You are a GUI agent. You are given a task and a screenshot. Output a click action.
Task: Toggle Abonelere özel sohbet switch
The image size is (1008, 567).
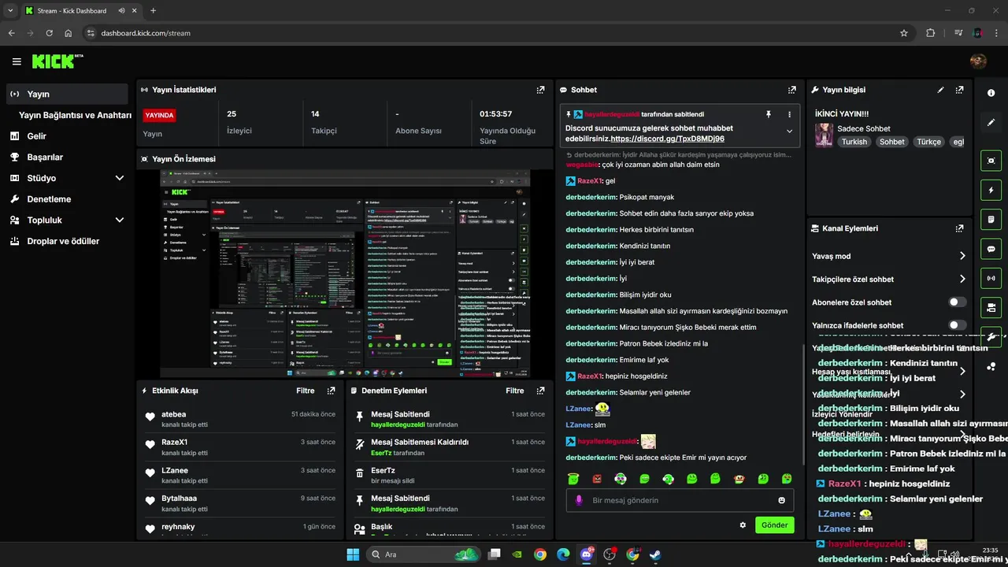958,302
